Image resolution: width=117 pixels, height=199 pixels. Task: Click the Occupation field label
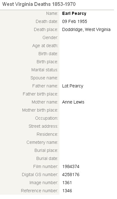click(x=47, y=118)
